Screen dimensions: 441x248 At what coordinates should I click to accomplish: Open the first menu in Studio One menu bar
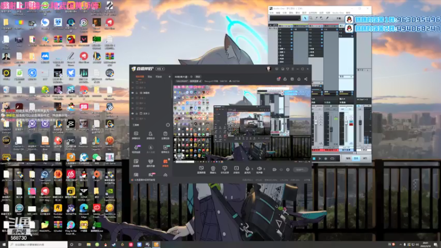click(x=271, y=13)
